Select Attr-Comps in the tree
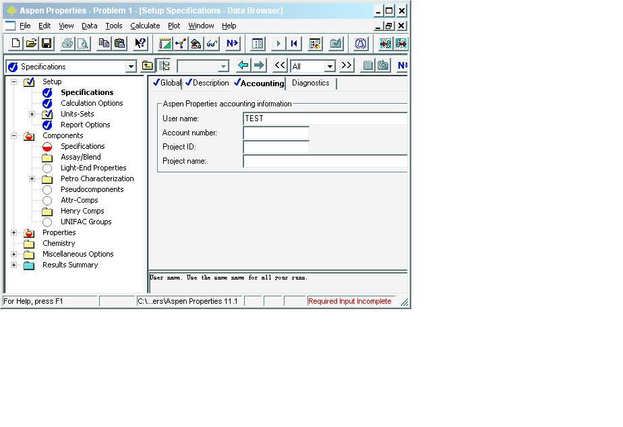Image resolution: width=623 pixels, height=427 pixels. [80, 201]
